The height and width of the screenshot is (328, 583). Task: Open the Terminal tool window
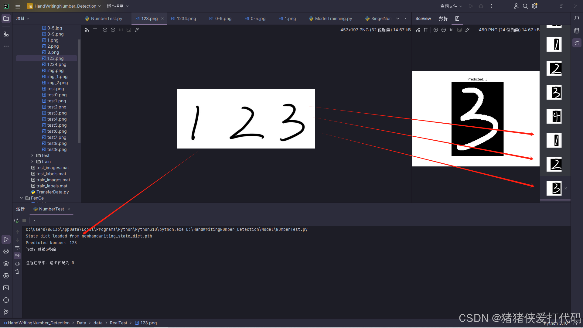[6, 288]
